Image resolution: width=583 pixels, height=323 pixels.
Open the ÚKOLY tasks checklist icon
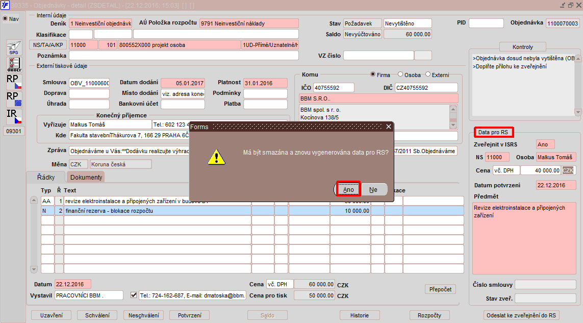point(14,65)
